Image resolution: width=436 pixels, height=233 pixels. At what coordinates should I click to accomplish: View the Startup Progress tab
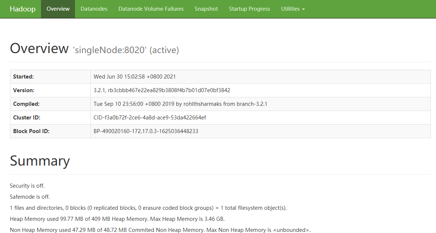coord(250,9)
